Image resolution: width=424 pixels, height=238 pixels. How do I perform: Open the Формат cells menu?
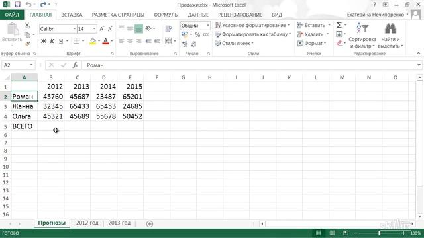(311, 43)
